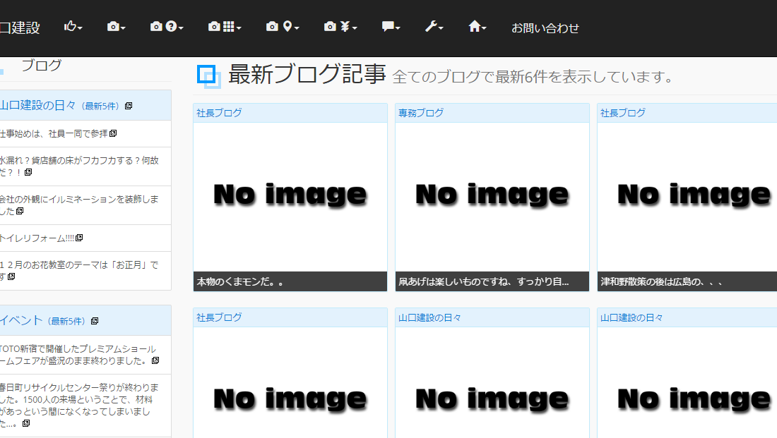Image resolution: width=777 pixels, height=438 pixels.
Task: Open the plain camera dropdown menu
Action: point(116,28)
